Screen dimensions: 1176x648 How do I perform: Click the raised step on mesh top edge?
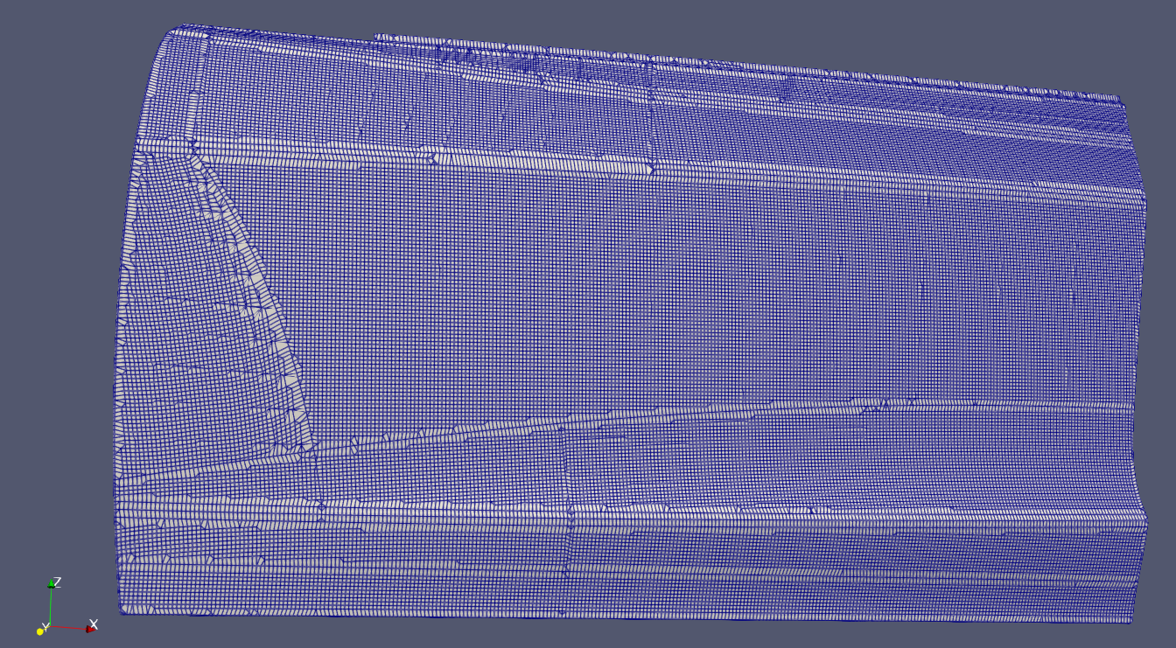377,38
